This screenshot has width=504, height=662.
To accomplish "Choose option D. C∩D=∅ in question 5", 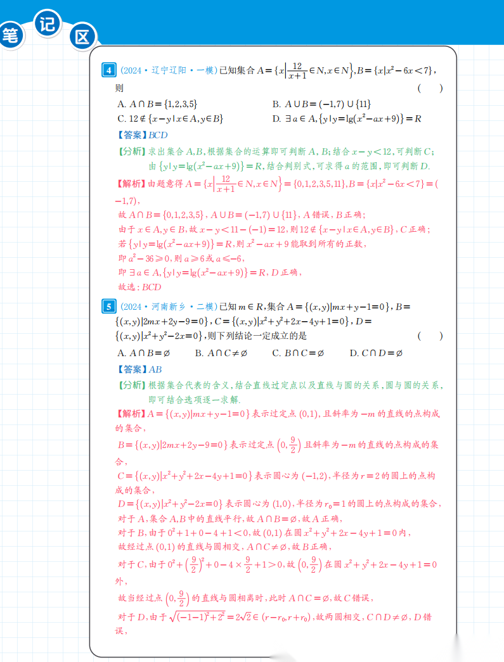I will coord(376,353).
